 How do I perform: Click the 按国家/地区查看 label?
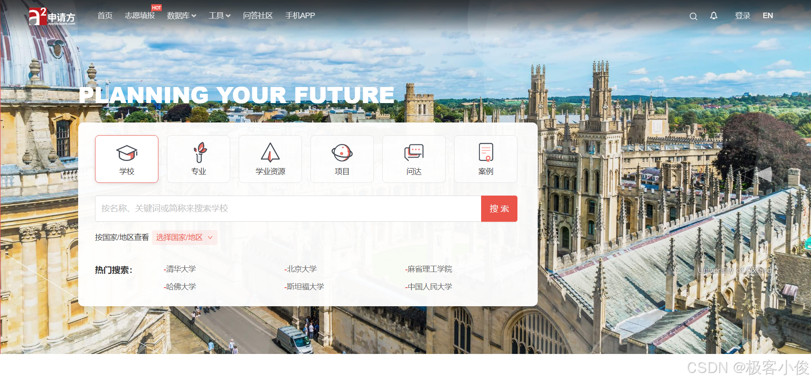point(122,237)
